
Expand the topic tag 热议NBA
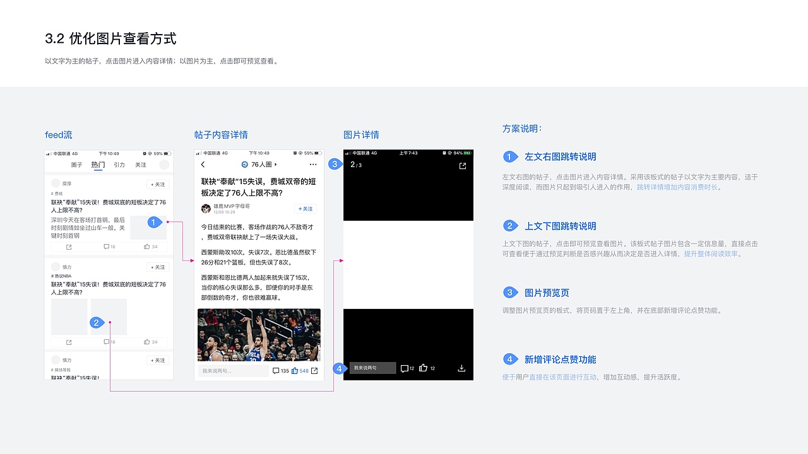(62, 274)
